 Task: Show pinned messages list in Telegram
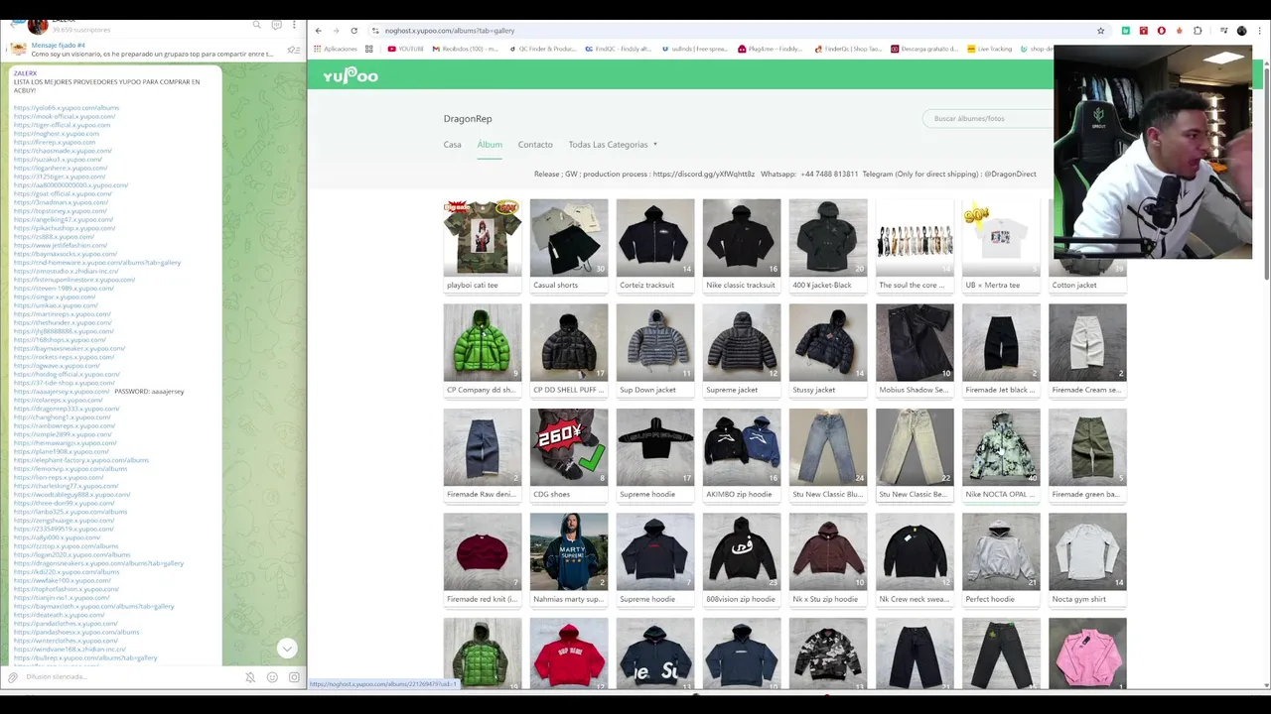(x=293, y=50)
